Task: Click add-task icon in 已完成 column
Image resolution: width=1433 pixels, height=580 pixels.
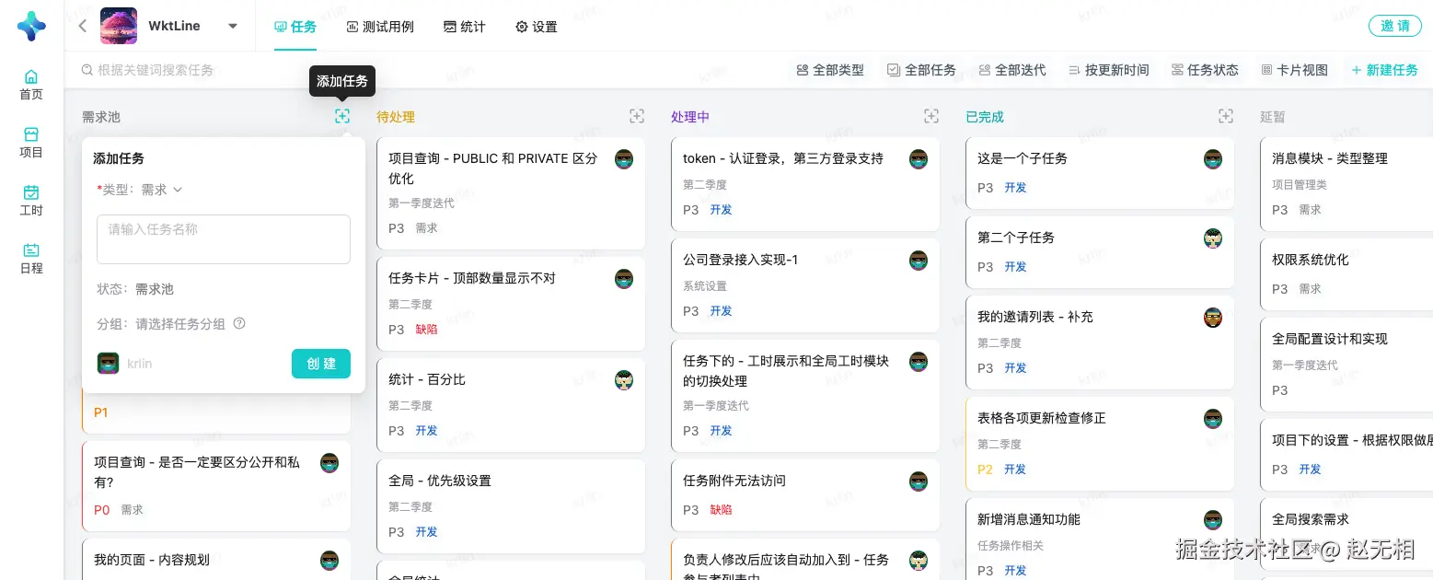Action: [1226, 116]
